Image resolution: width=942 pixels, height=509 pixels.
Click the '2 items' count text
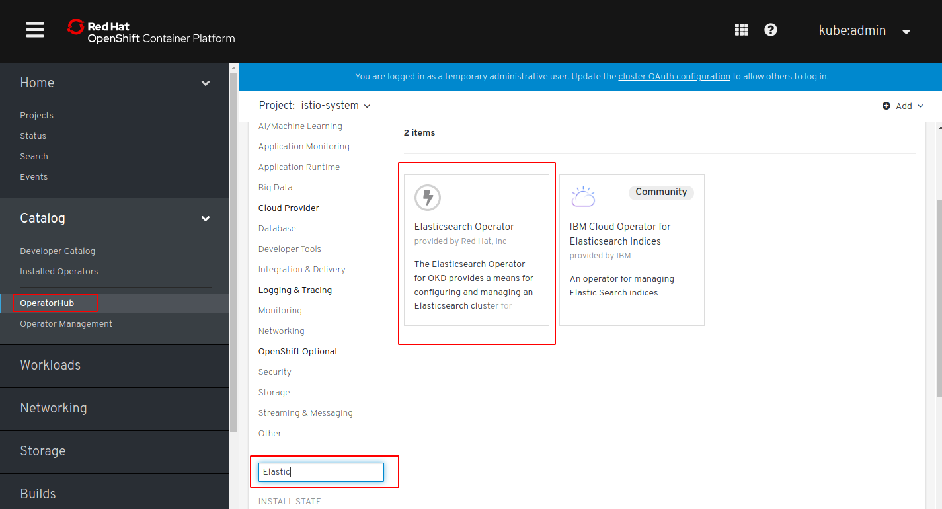(420, 133)
